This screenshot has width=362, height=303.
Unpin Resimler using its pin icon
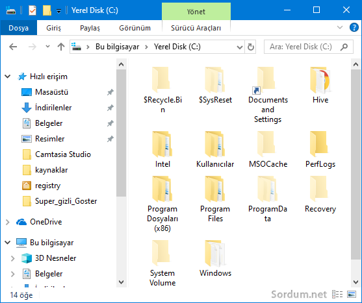point(110,139)
